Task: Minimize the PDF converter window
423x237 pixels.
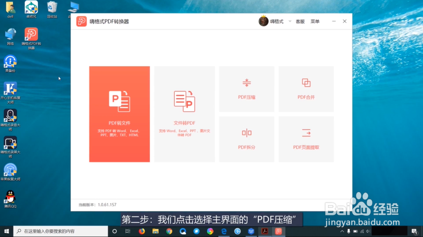Action: tap(334, 21)
